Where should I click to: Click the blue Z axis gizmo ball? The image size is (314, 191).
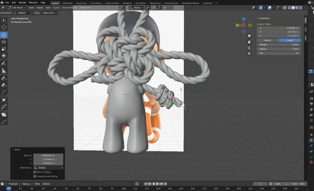[x=243, y=19]
